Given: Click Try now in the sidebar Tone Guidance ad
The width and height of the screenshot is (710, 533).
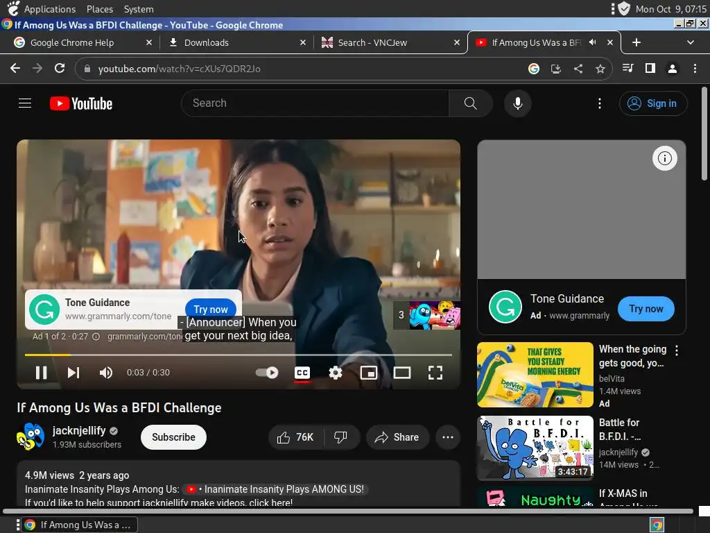Looking at the screenshot, I should coord(646,309).
